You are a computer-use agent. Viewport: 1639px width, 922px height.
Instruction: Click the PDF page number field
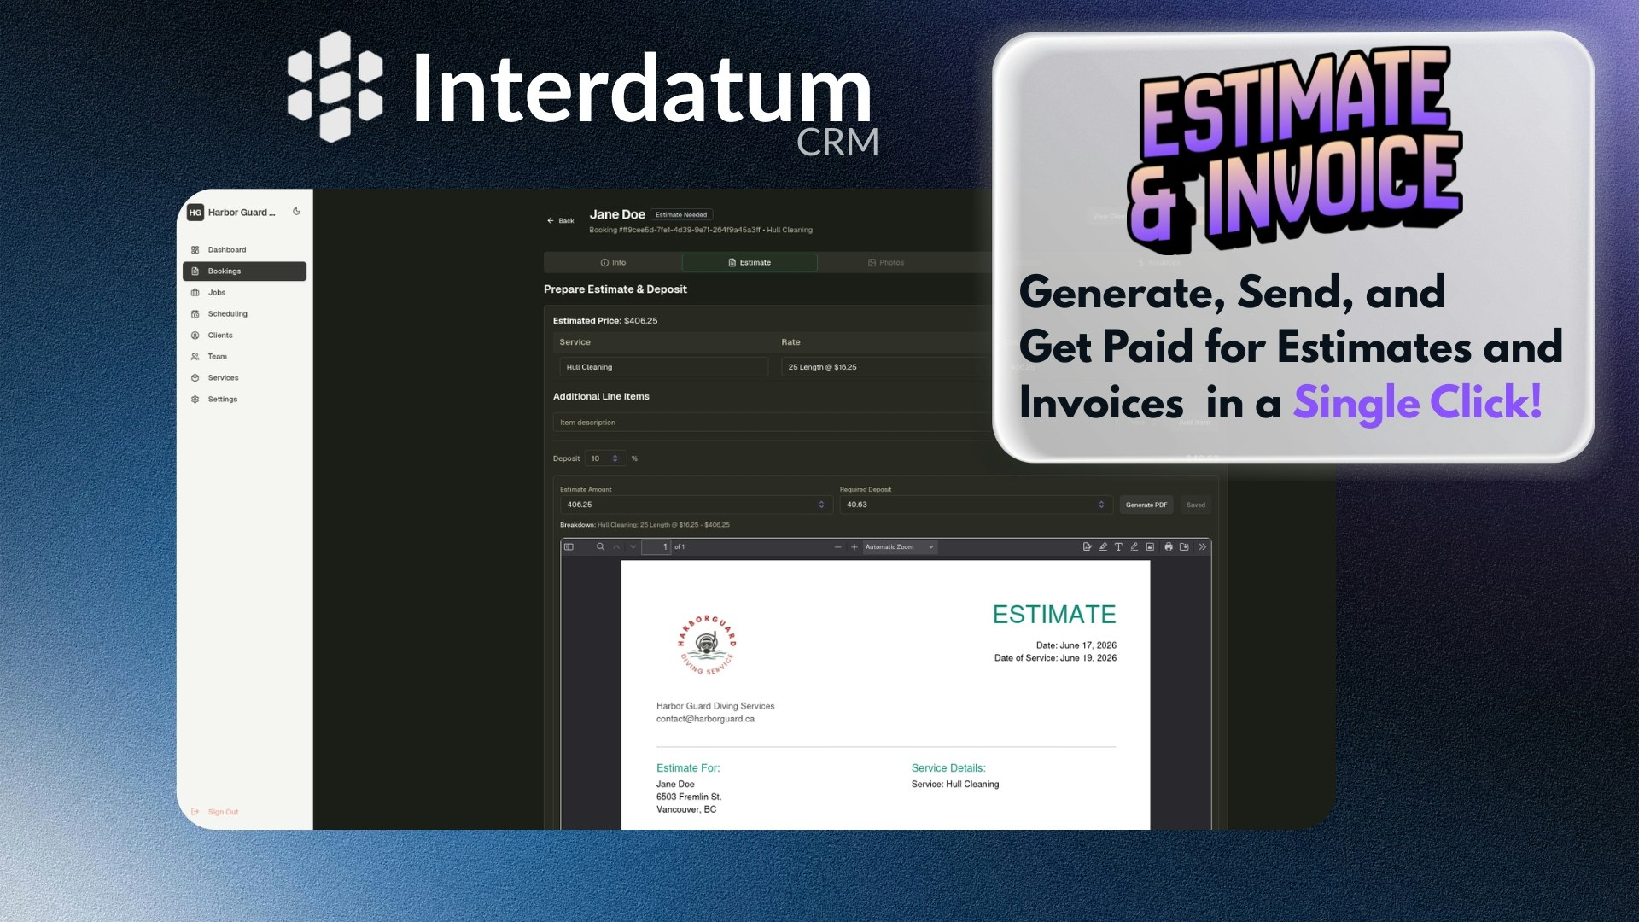click(x=656, y=547)
